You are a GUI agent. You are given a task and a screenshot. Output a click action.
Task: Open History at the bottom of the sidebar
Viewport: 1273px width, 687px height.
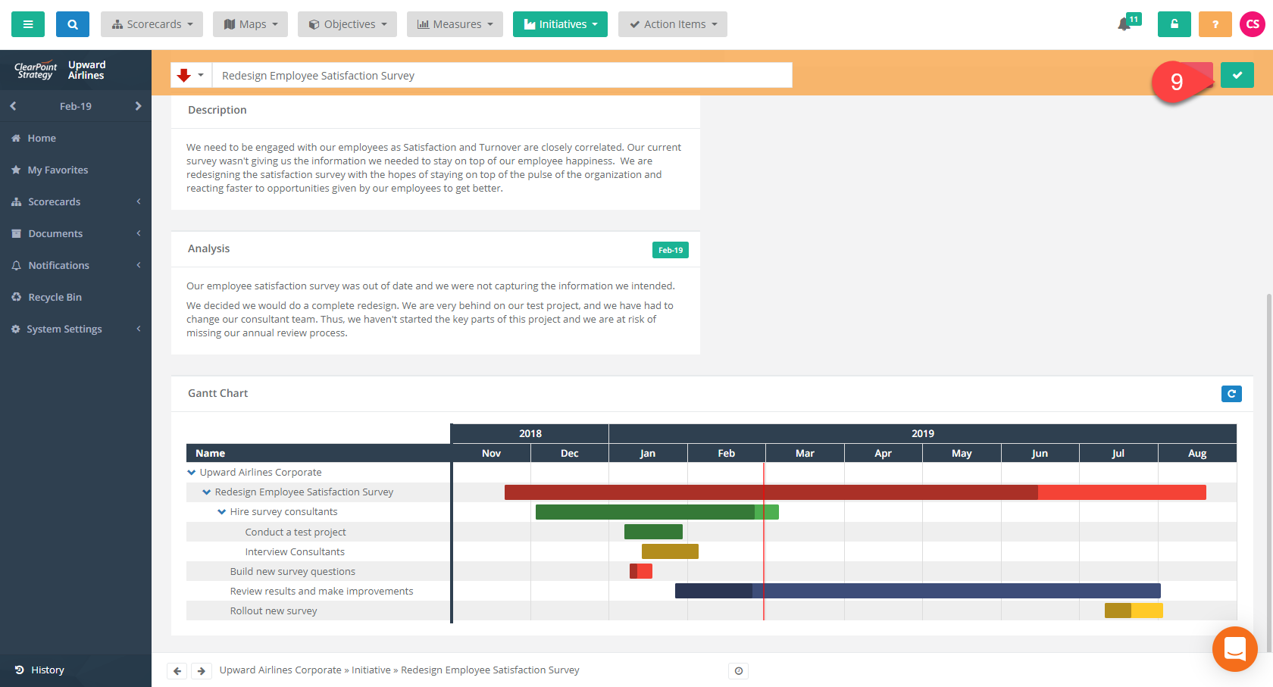[42, 670]
